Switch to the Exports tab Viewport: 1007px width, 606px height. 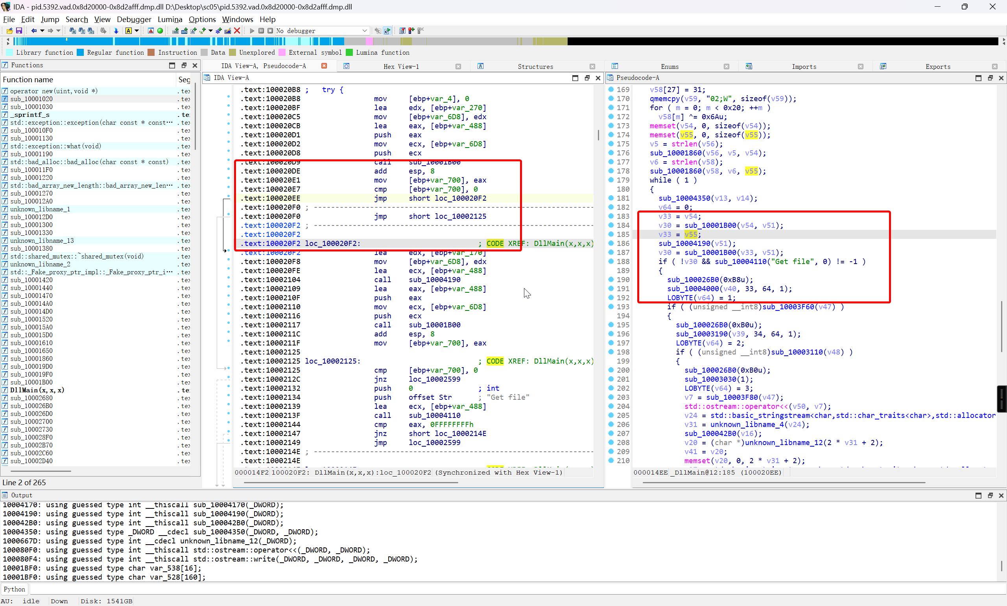(x=938, y=67)
